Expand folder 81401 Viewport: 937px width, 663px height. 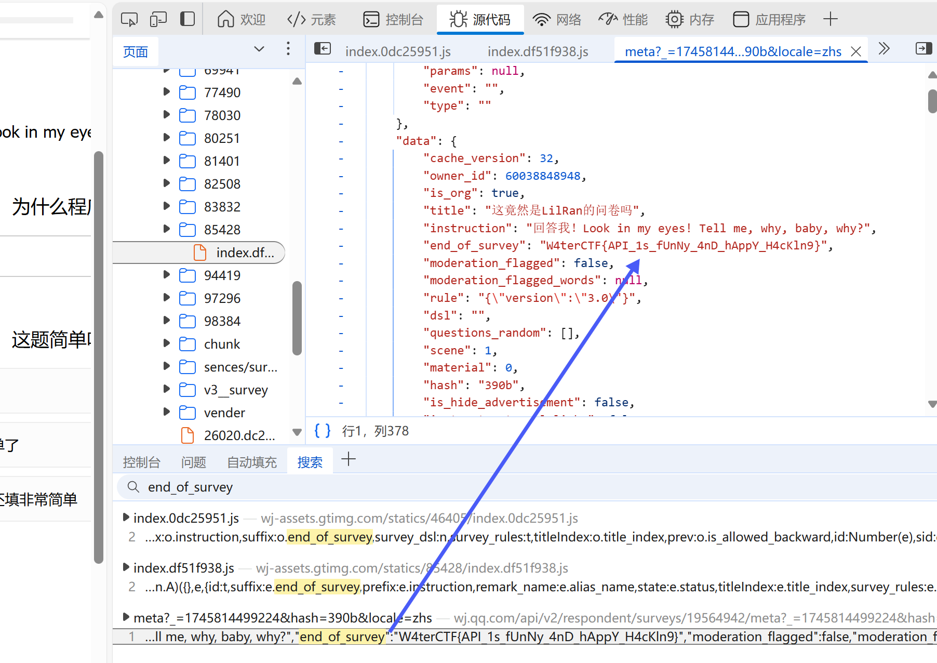[x=167, y=161]
